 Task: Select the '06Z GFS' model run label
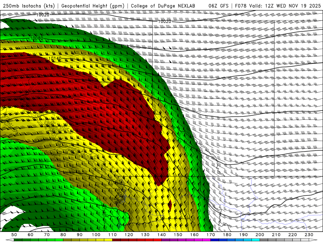tap(218, 6)
